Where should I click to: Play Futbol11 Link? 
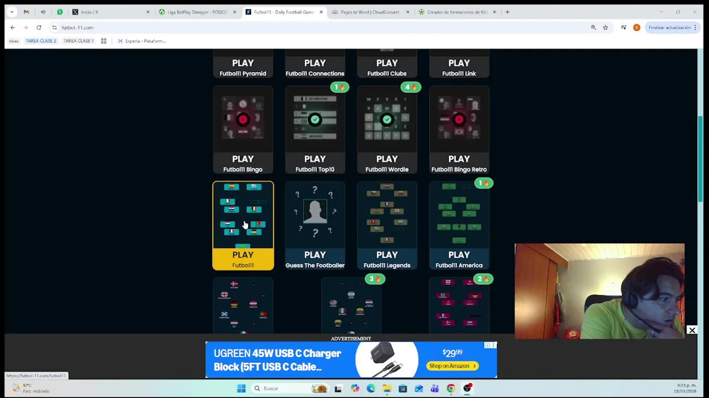click(x=459, y=64)
